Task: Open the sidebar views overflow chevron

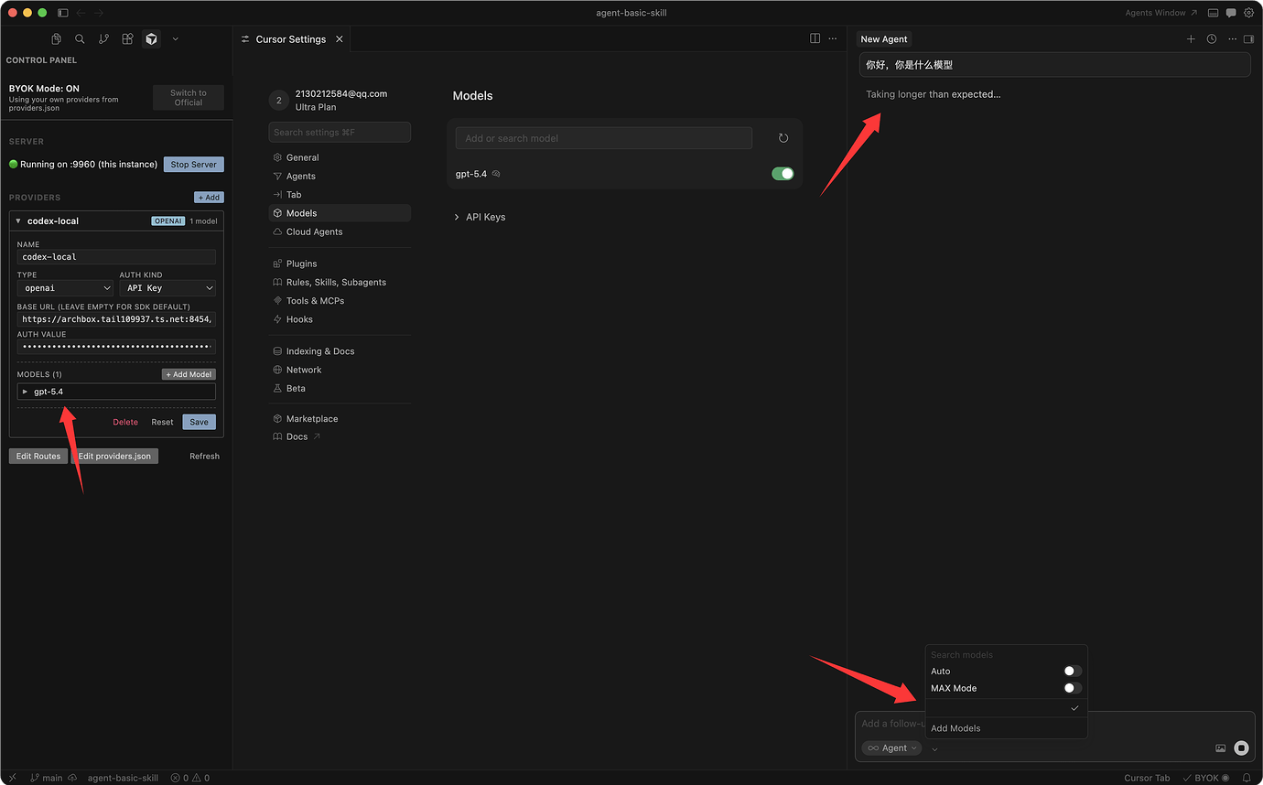Action: click(x=175, y=39)
